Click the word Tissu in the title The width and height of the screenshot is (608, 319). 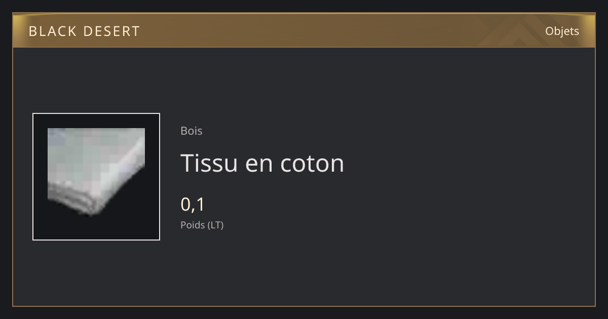(x=209, y=163)
